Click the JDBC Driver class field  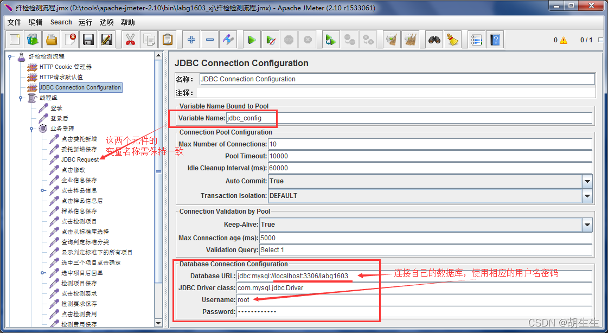click(414, 287)
